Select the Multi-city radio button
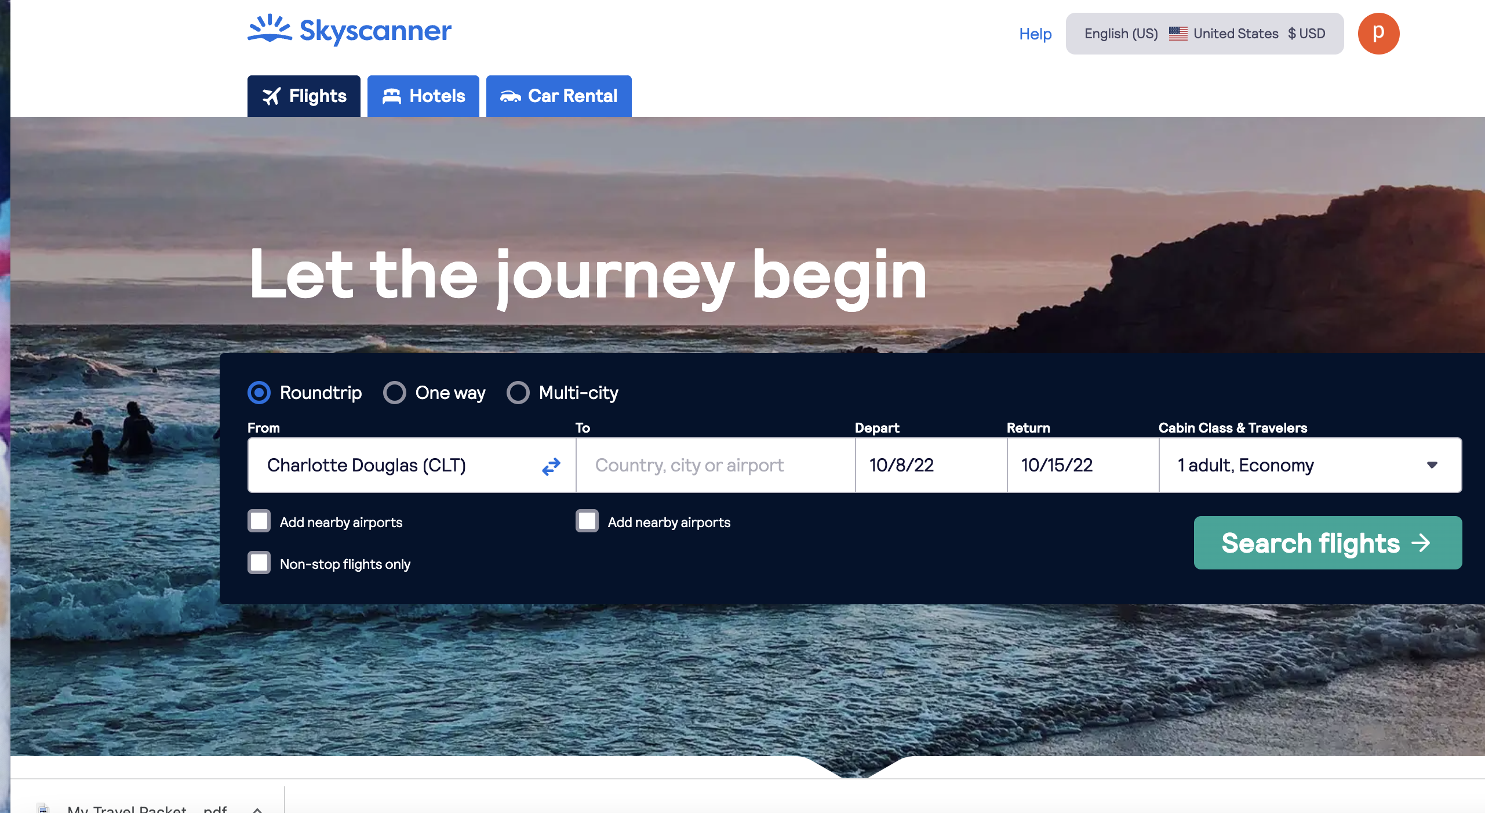Screen dimensions: 1485x813 pos(518,393)
